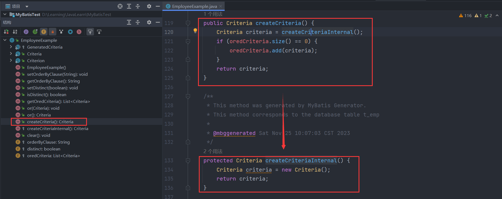Close the EmployeeExample.java tab
502x199 pixels.
coord(221,6)
